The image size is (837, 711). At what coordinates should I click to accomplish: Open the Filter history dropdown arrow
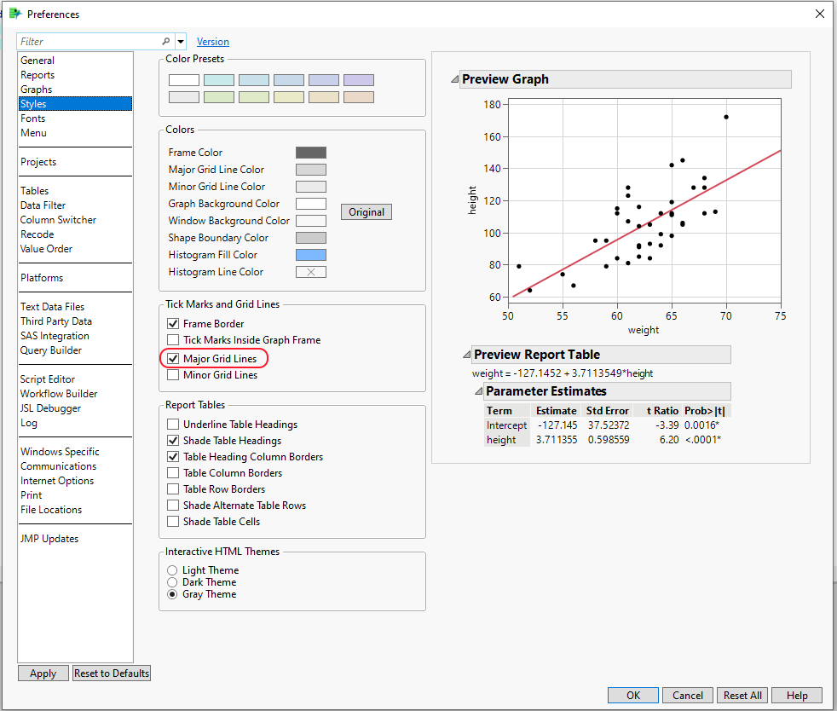click(x=181, y=41)
